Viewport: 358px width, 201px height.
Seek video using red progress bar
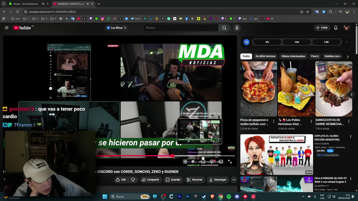(x=134, y=156)
